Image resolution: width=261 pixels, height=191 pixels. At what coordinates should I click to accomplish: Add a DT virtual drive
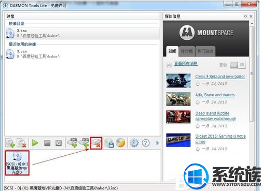[72, 143]
